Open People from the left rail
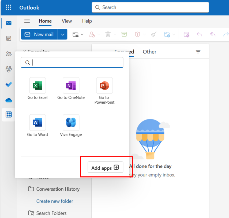 click(9, 54)
